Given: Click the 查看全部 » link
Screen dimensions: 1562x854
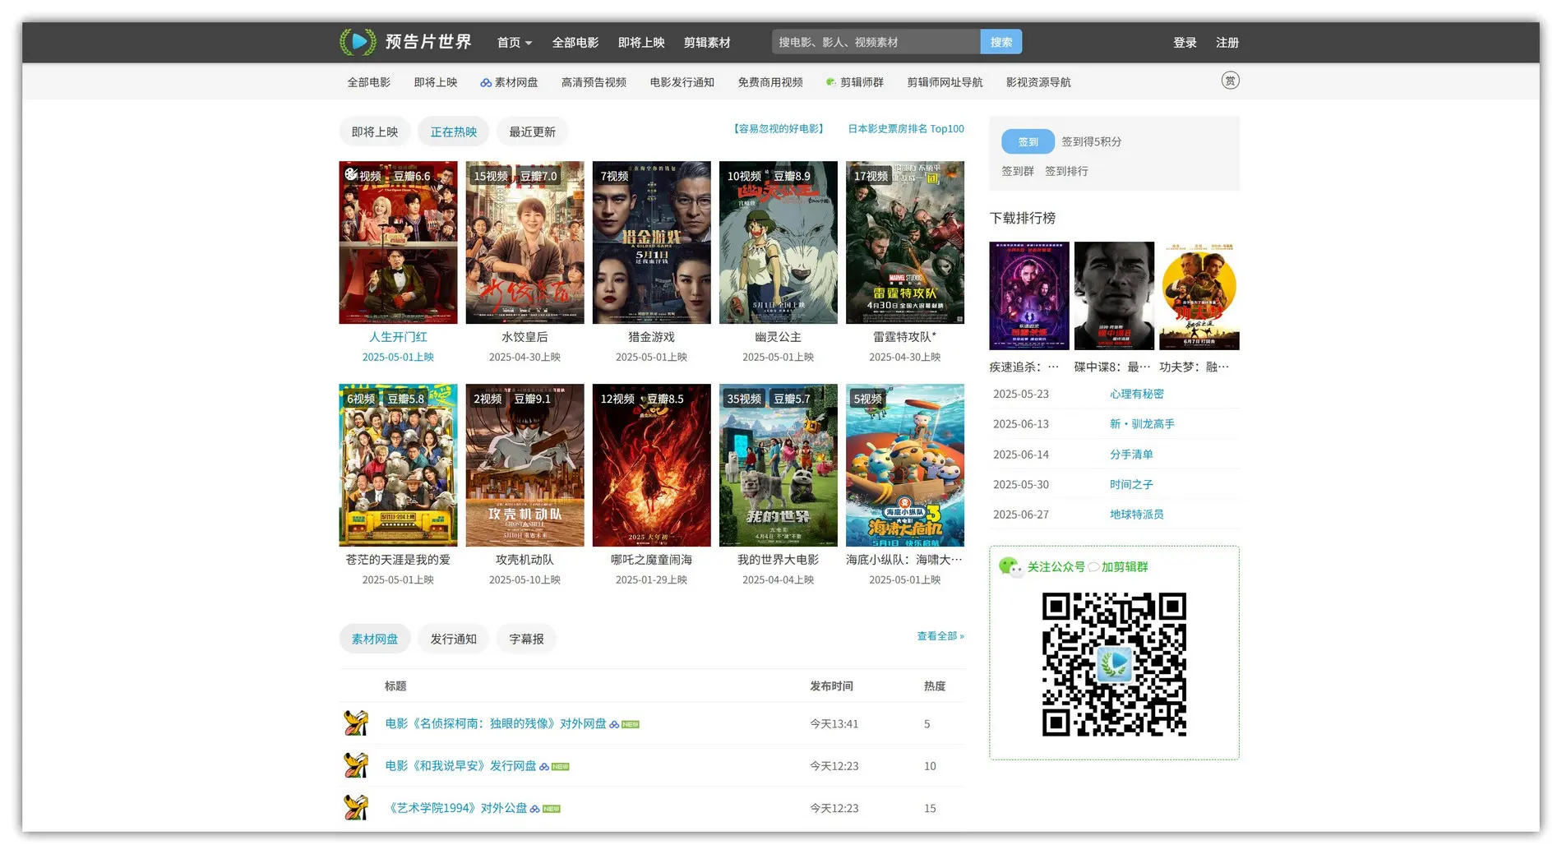Looking at the screenshot, I should click(x=940, y=636).
